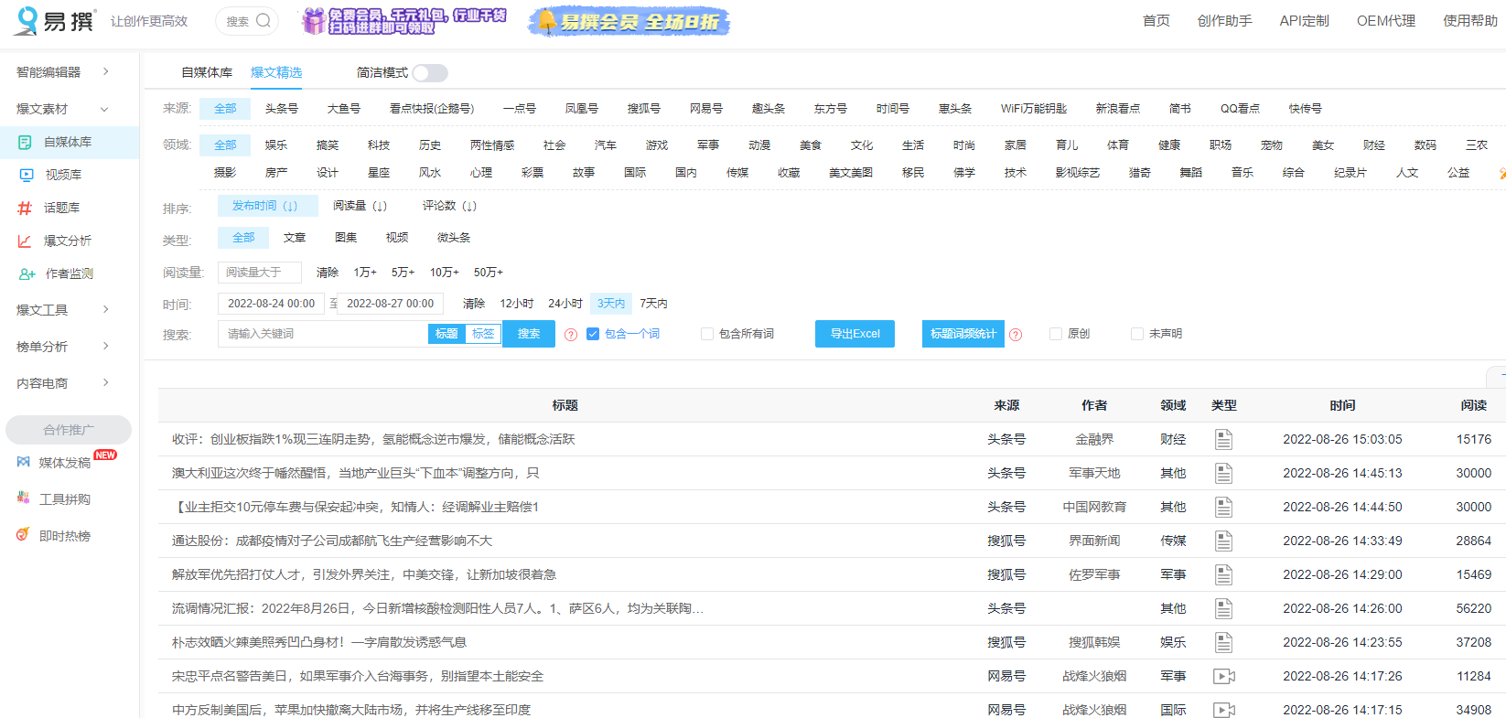
Task: Click video icon in 宋忠平 row
Action: click(1224, 676)
